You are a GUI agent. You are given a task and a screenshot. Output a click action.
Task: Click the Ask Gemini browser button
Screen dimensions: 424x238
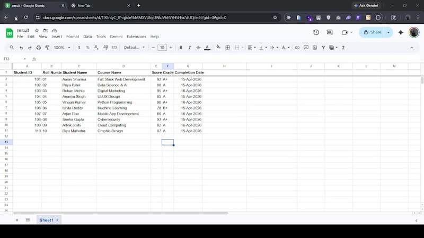pos(366,5)
